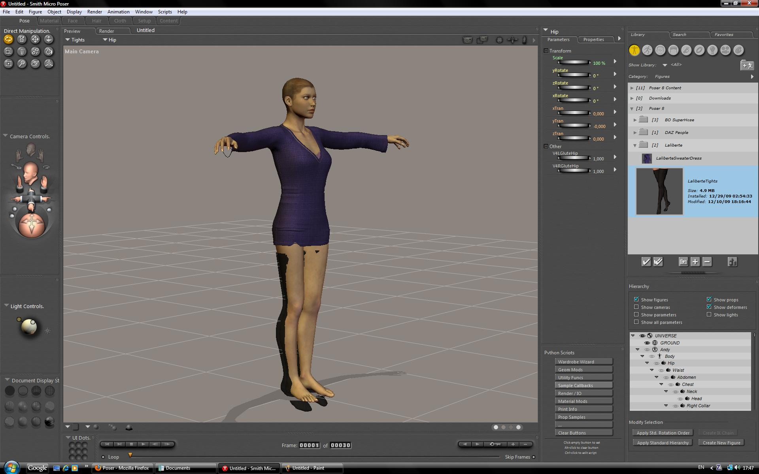Viewport: 759px width, 474px height.
Task: Toggle Show props checkbox
Action: click(x=709, y=299)
